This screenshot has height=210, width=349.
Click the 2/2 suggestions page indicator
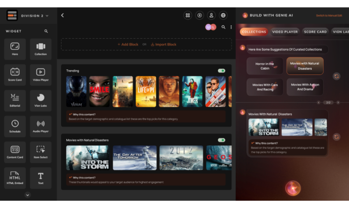pos(328,102)
